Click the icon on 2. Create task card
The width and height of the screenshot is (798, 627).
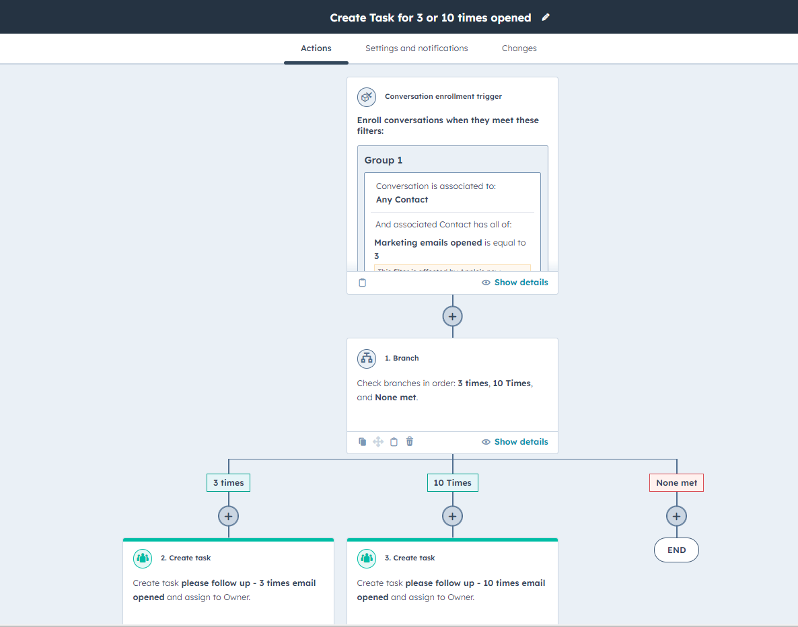(143, 558)
